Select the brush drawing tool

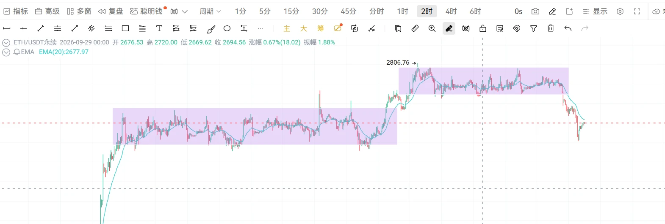click(211, 28)
